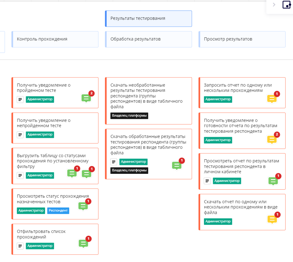Switch to the "Обработка результатов" column
Image resolution: width=293 pixels, height=262 pixels.
[148, 39]
